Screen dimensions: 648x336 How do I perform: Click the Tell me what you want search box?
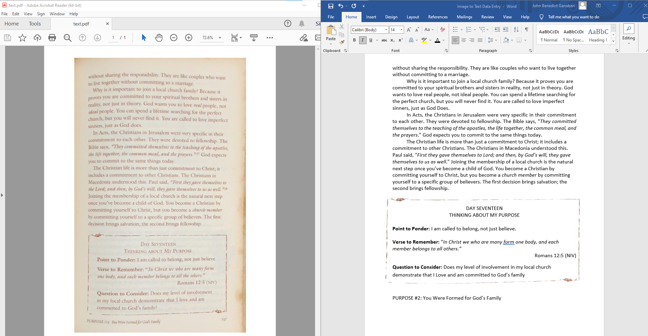coord(573,17)
